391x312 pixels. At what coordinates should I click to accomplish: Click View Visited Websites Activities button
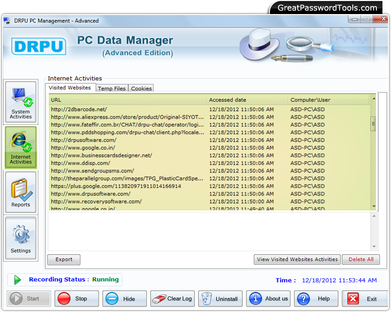[297, 259]
